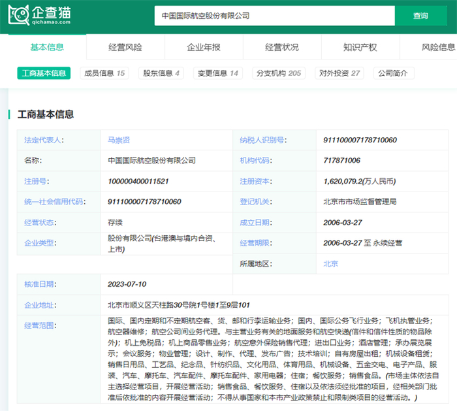The width and height of the screenshot is (457, 411).
Task: Open the 经营风险 tab
Action: click(x=125, y=47)
